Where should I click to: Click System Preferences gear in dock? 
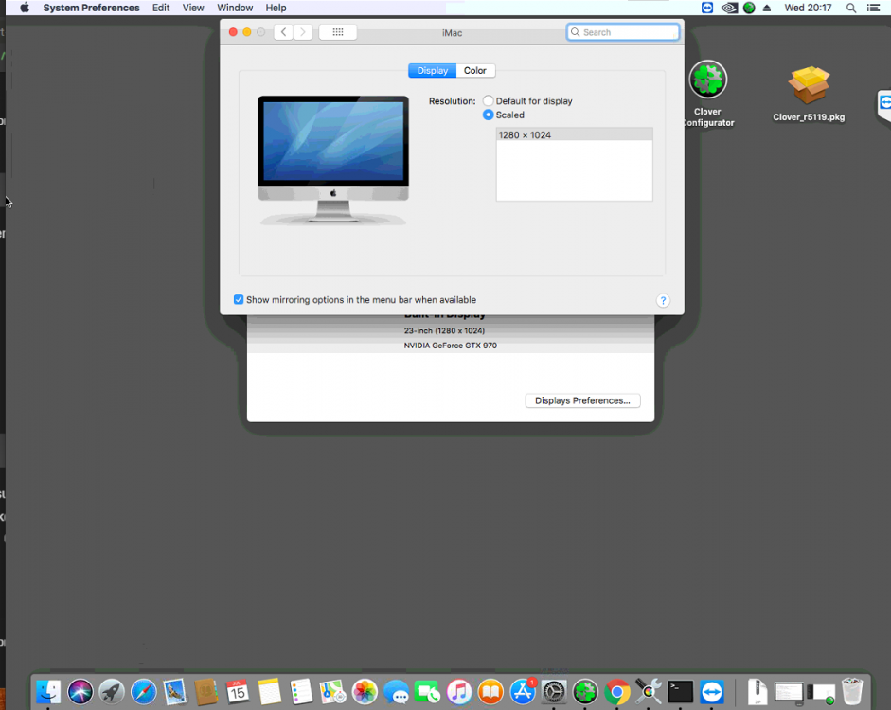click(x=554, y=692)
